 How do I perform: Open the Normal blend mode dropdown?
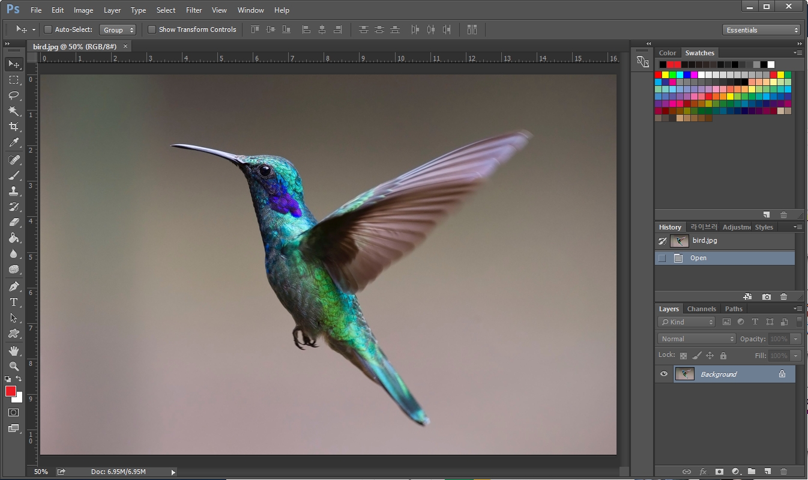(696, 339)
